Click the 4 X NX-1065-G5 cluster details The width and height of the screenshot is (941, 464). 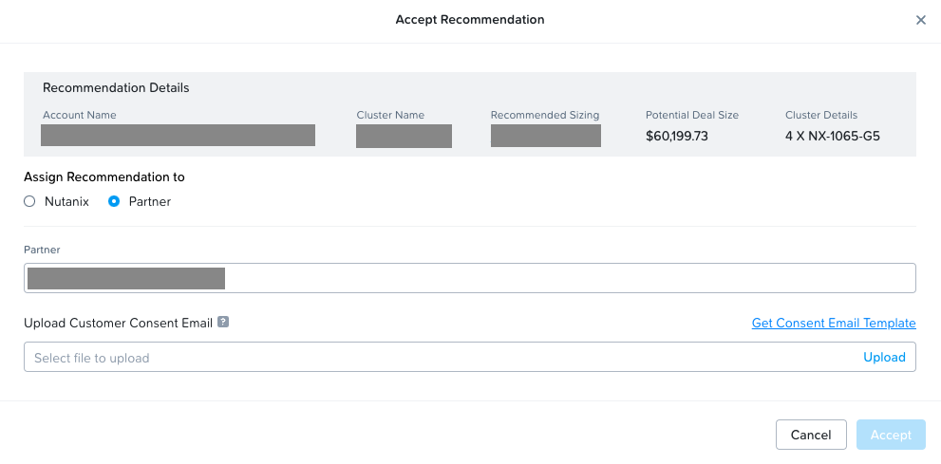pyautogui.click(x=833, y=136)
